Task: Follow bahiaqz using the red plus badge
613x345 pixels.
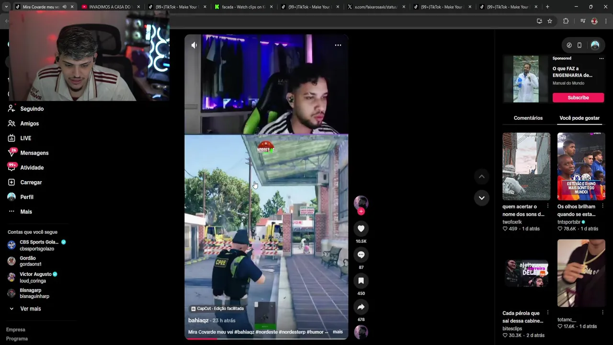Action: (361, 211)
